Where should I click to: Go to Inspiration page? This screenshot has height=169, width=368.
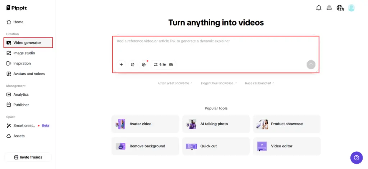28,63
